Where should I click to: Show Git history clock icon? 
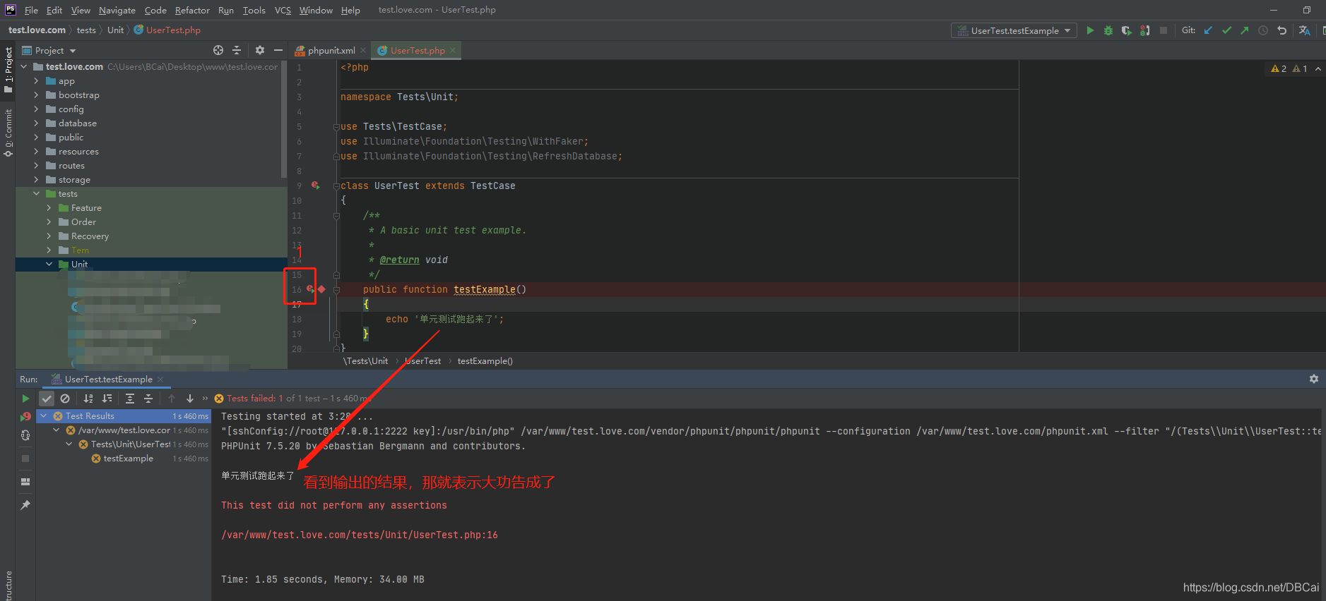1263,30
